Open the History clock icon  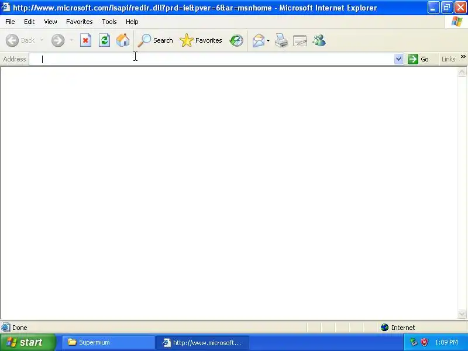pyautogui.click(x=236, y=40)
